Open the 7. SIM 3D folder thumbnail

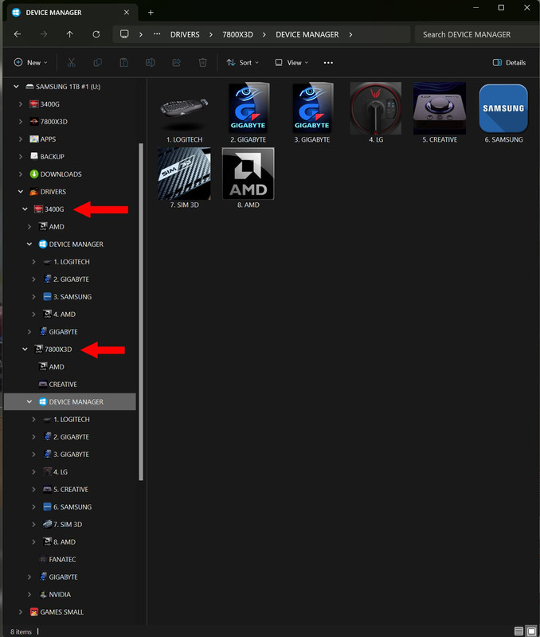(185, 178)
